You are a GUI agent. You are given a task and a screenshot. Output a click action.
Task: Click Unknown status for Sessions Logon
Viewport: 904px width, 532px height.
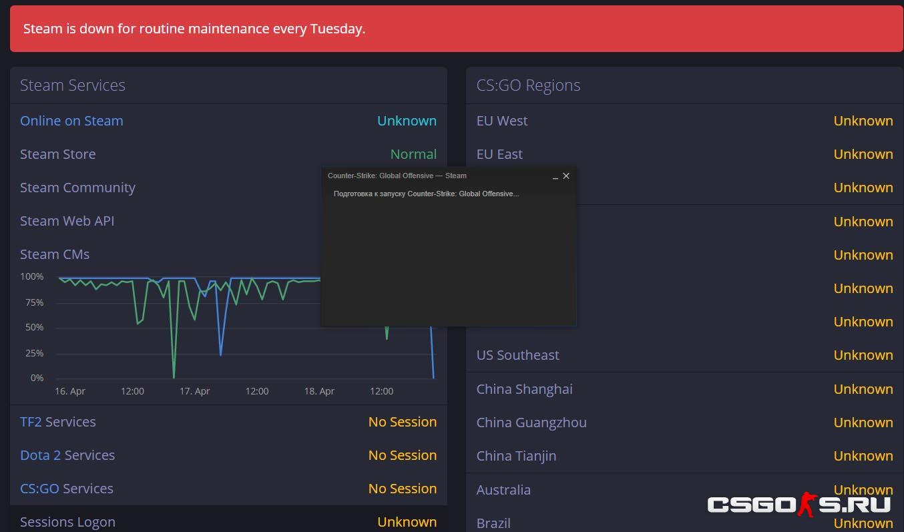pyautogui.click(x=407, y=522)
